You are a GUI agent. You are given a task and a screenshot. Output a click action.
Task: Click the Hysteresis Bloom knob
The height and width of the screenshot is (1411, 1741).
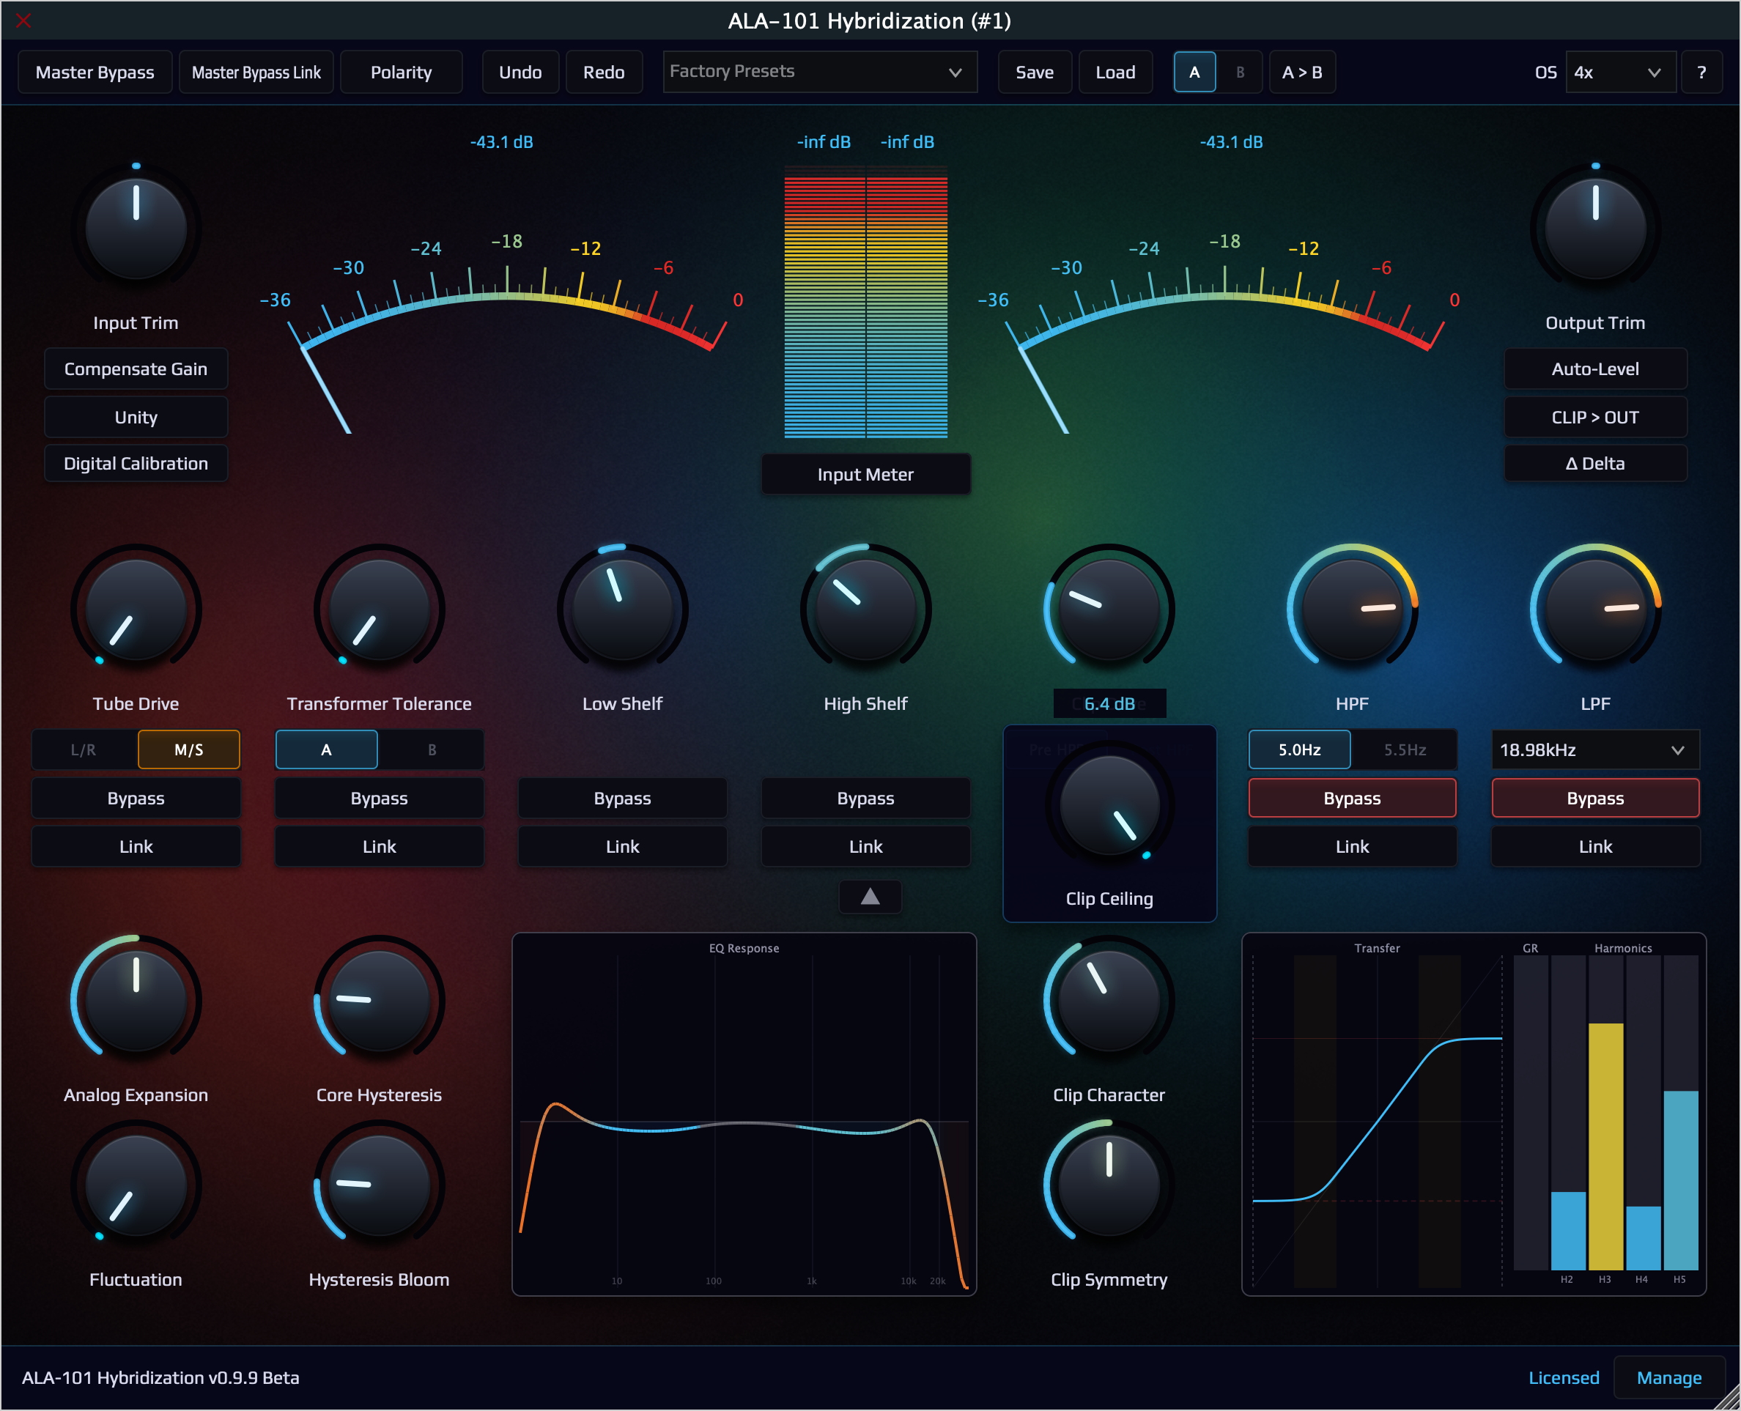point(379,1185)
